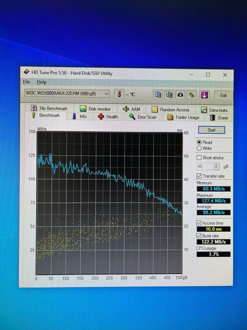Viewport: 247px width, 330px height.
Task: Open the File menu
Action: pos(27,82)
